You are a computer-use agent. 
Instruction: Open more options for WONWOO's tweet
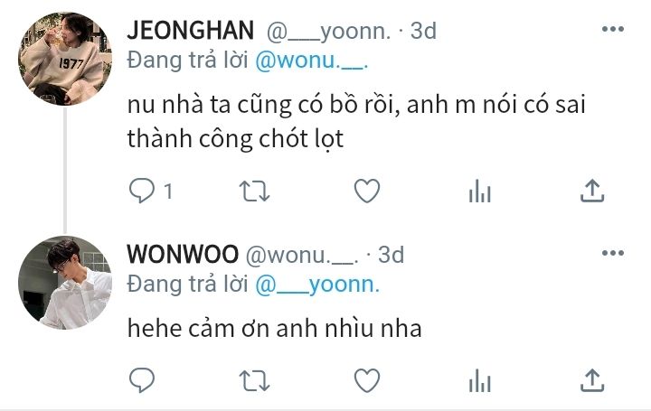tap(613, 253)
